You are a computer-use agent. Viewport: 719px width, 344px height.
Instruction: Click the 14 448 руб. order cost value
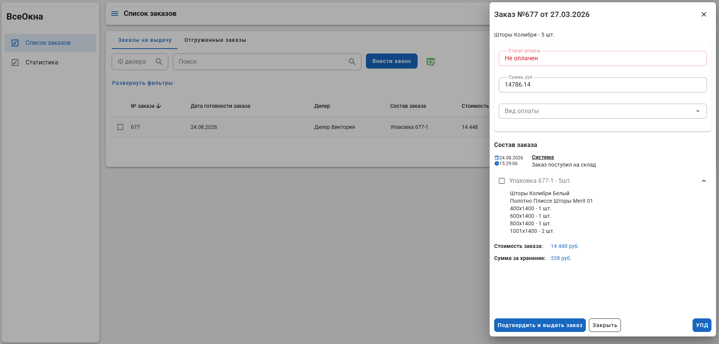point(565,246)
